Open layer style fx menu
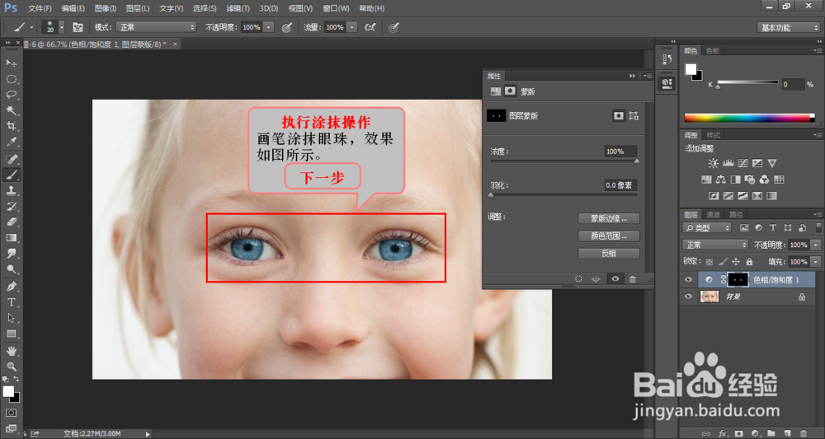This screenshot has height=439, width=825. [x=723, y=434]
